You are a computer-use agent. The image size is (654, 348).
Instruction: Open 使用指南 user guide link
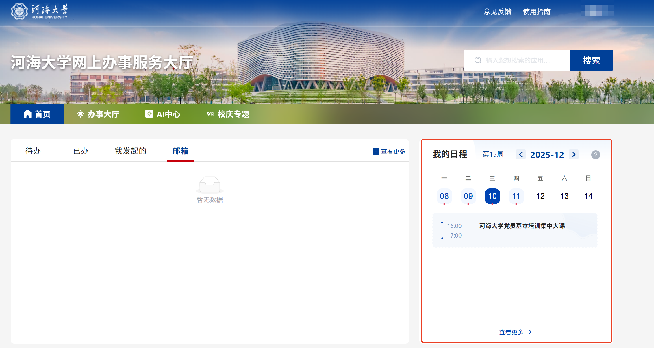point(536,12)
